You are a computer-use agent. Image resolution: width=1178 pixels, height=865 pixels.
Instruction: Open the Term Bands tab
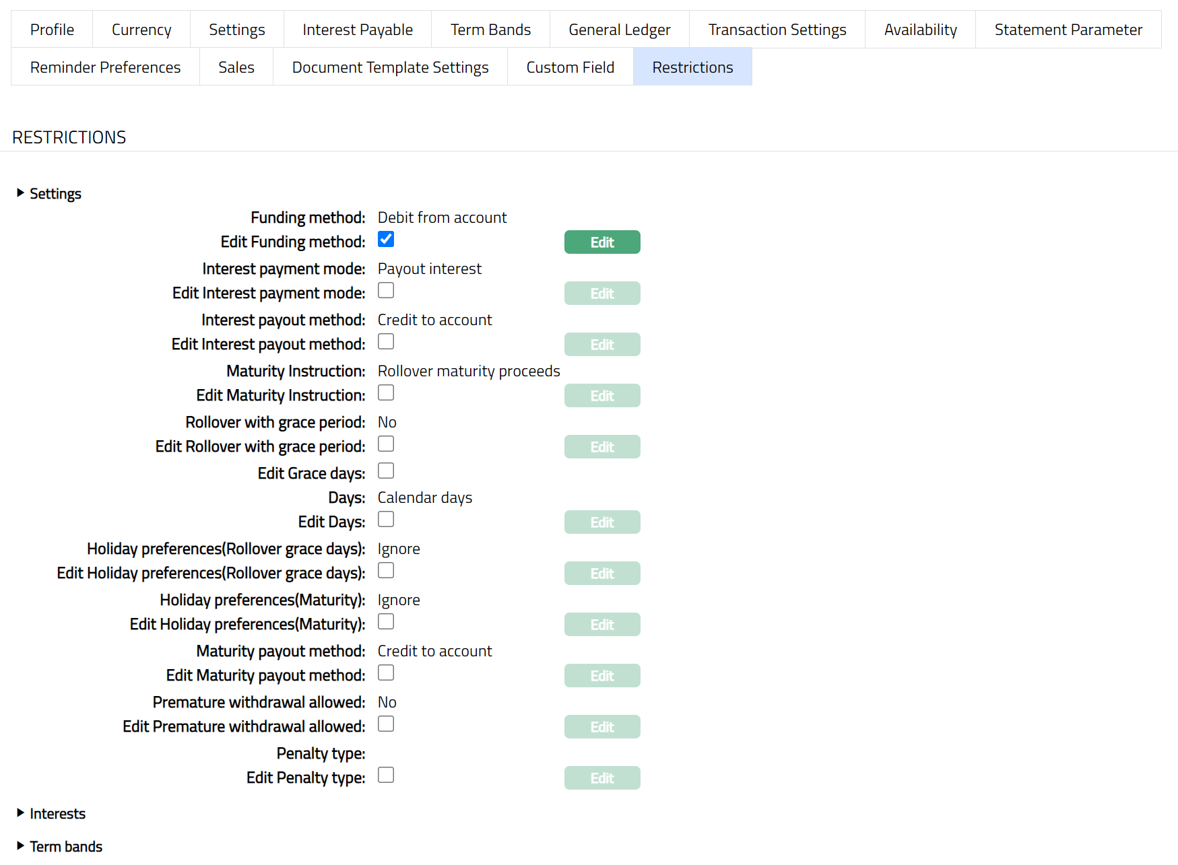click(490, 30)
